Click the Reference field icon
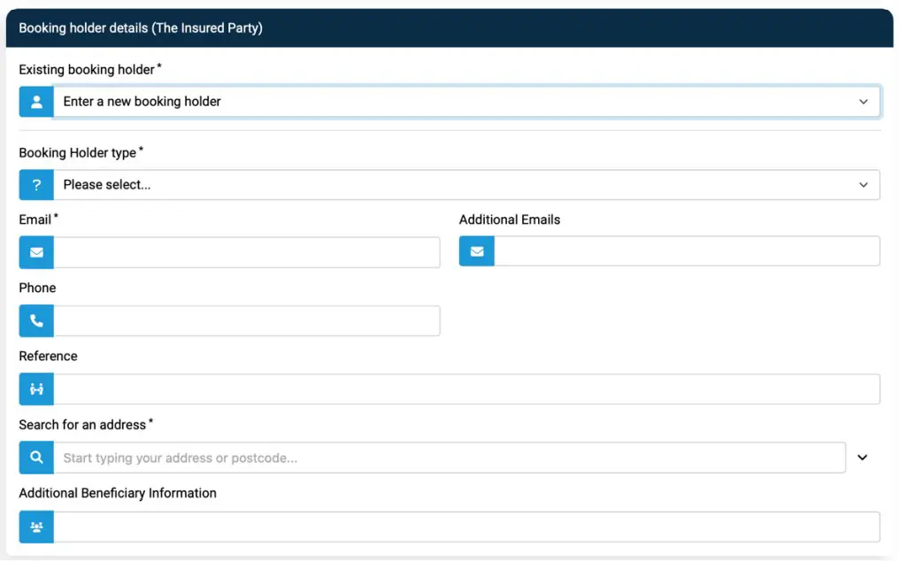This screenshot has height=562, width=899. point(36,389)
